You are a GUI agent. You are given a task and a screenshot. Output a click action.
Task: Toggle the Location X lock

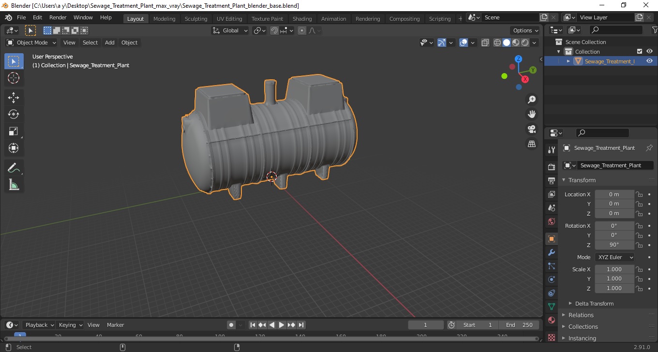[639, 194]
